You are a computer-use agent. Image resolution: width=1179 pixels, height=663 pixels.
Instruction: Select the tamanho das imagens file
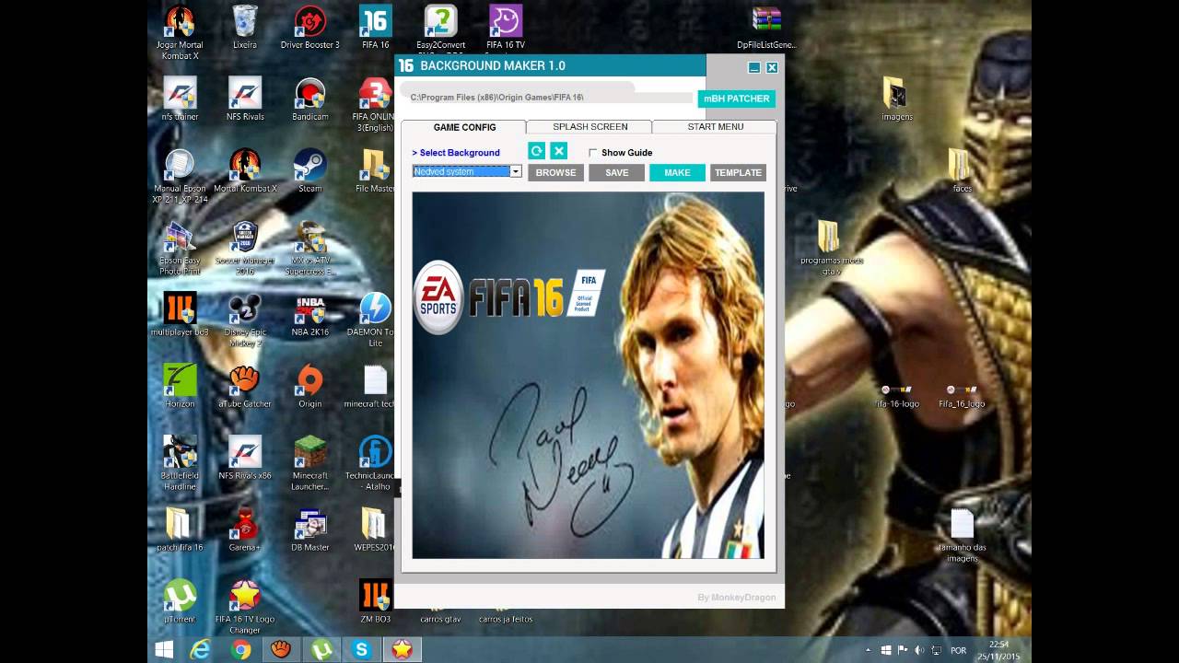[x=962, y=534]
